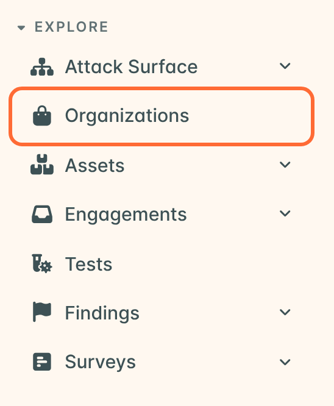Click the Tests vial gear icon
Viewport: 334px width, 406px height.
click(42, 263)
